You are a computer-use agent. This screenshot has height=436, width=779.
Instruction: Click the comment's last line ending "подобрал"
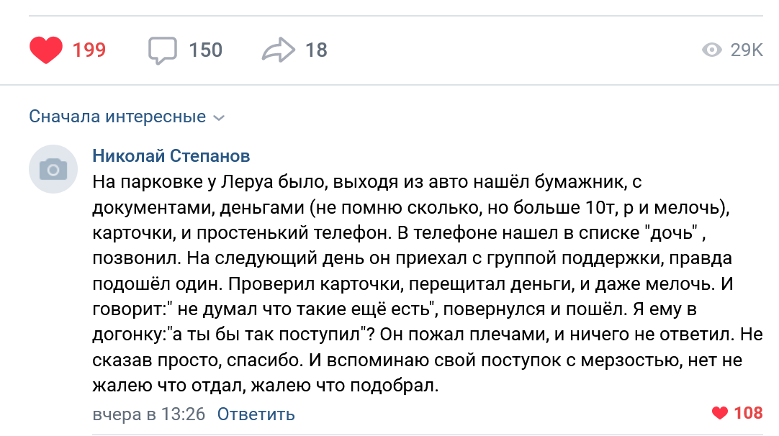coord(265,386)
